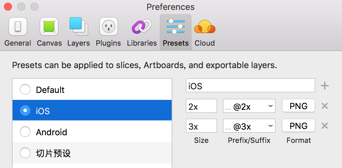The image size is (342, 168).
Task: Open PNG format menu for 3x row
Action: pos(298,126)
